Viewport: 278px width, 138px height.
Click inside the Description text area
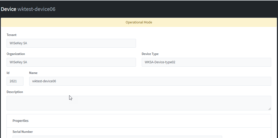click(138, 103)
